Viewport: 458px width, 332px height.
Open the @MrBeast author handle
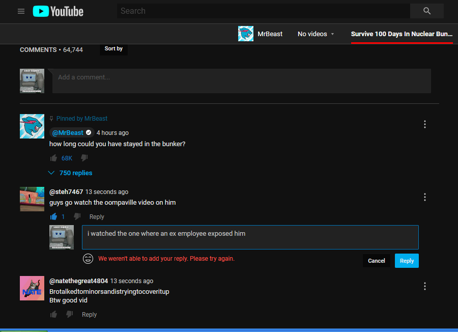pyautogui.click(x=68, y=133)
